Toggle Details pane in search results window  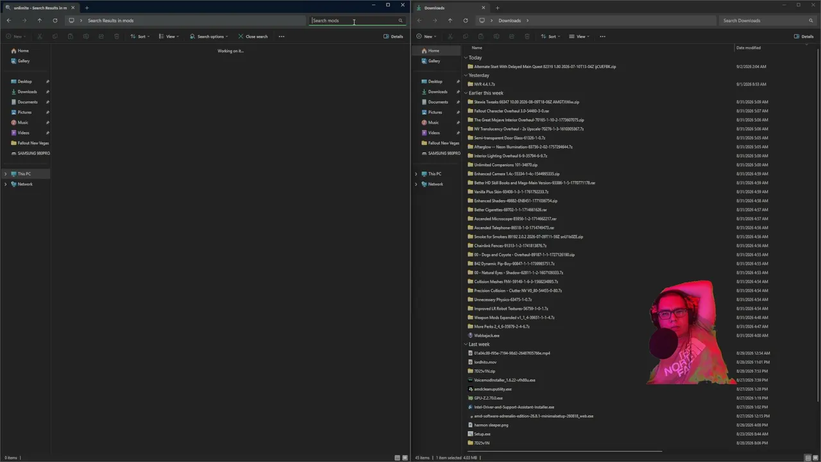pos(393,37)
